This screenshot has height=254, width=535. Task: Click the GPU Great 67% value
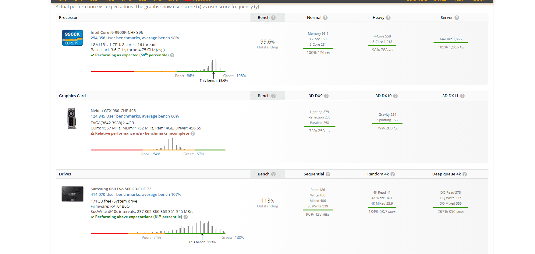click(x=200, y=154)
